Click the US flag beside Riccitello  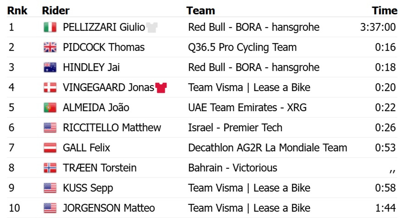coord(50,128)
